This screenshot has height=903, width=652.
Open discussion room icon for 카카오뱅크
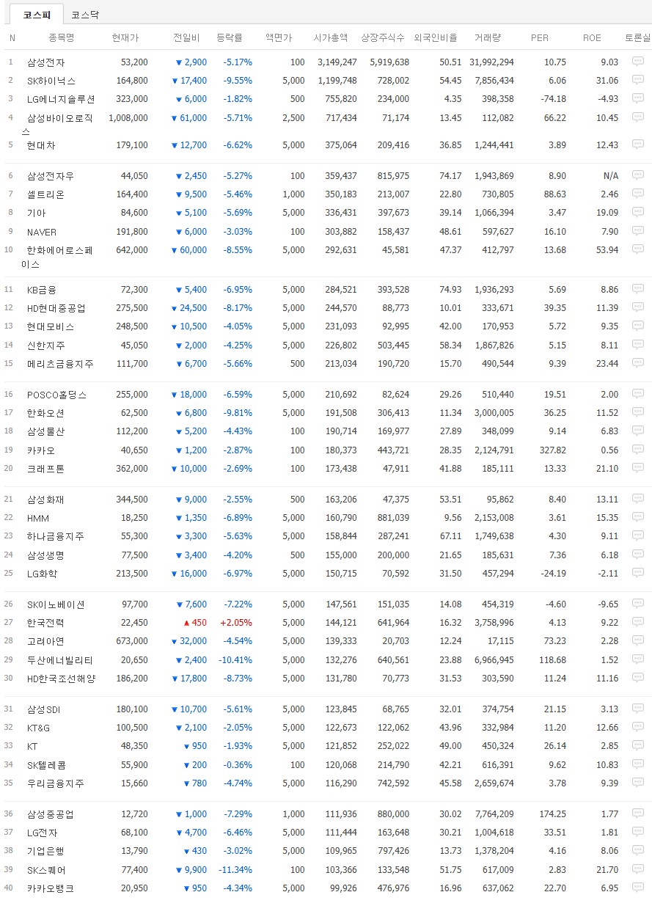point(637,888)
